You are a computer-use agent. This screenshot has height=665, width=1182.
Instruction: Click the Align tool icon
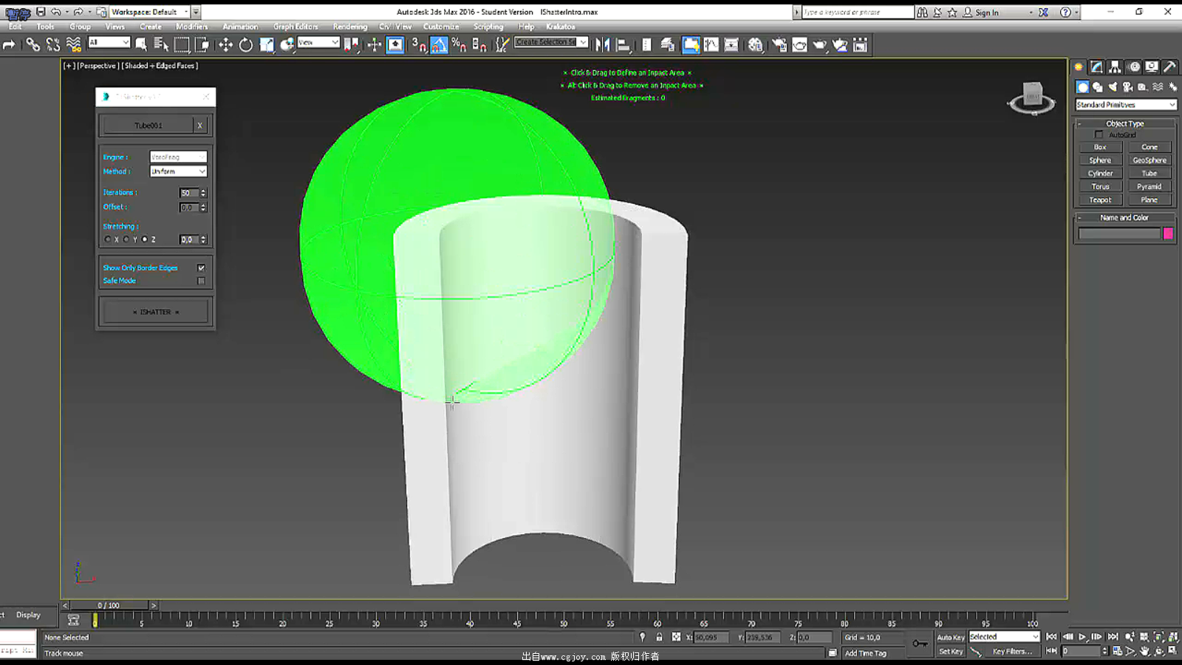(x=624, y=45)
